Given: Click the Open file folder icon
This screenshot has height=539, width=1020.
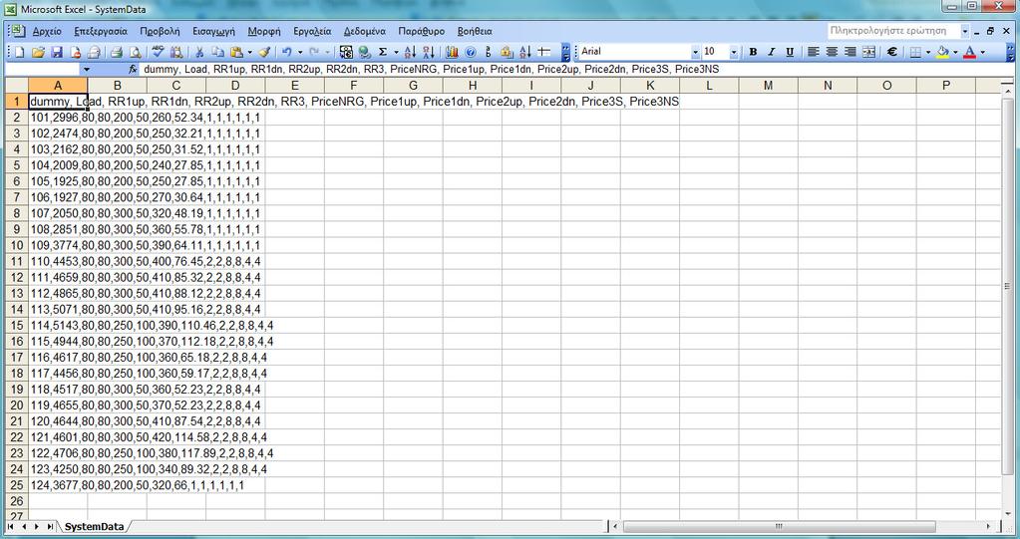Looking at the screenshot, I should pos(38,52).
